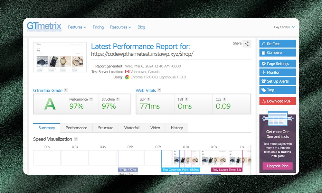Click the GTmetrix logo
The width and height of the screenshot is (322, 193).
pos(44,27)
